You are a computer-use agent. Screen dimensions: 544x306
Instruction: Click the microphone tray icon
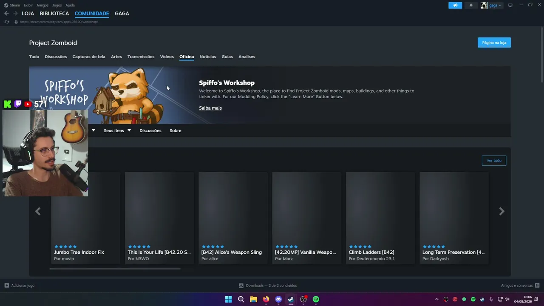point(491,299)
